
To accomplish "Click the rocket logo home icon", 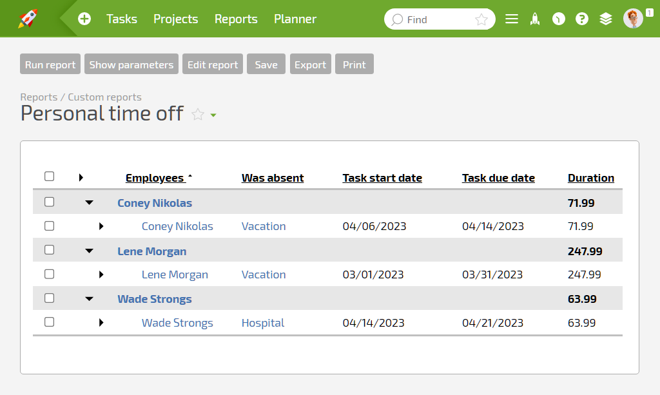I will (28, 19).
